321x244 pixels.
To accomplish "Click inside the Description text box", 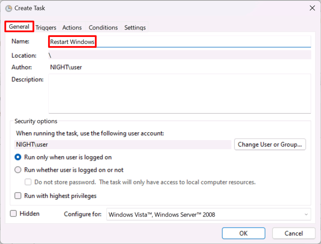I will click(x=179, y=93).
